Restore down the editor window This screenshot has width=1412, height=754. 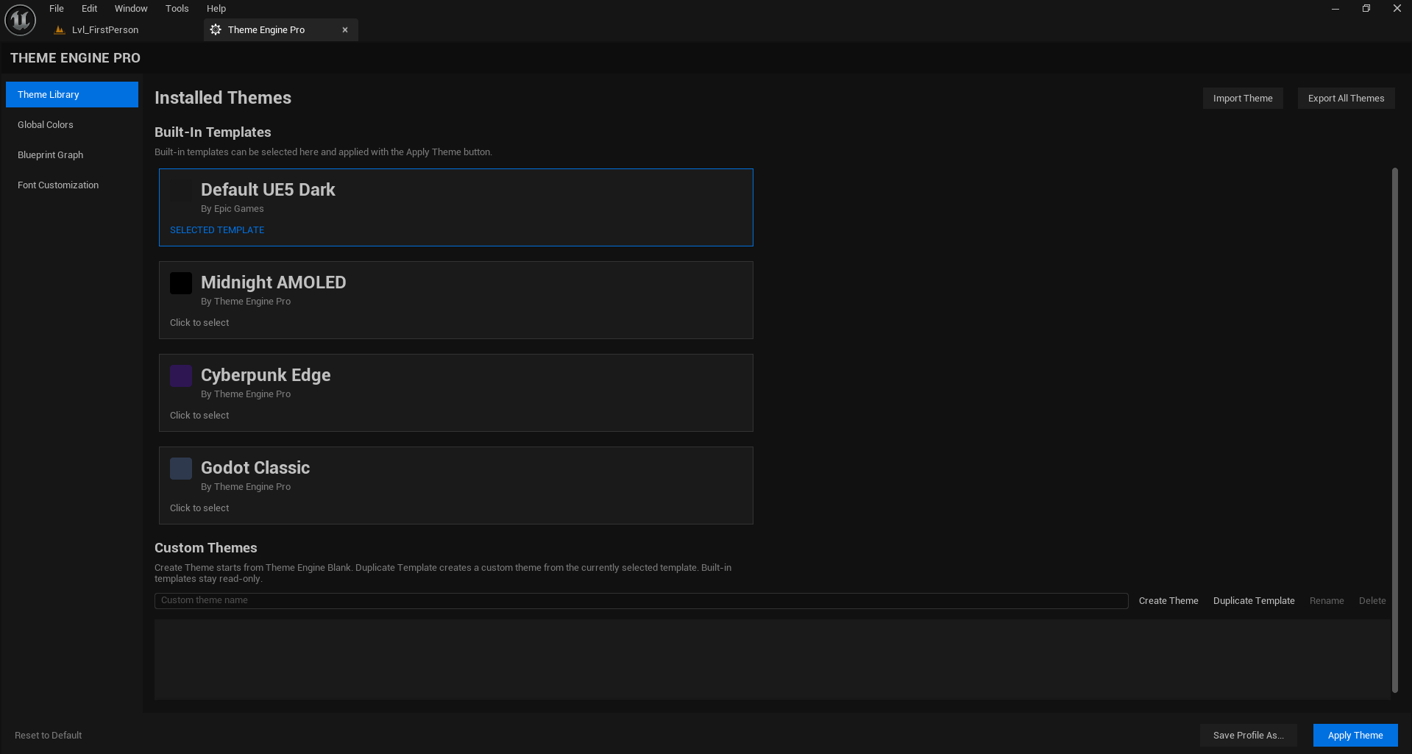(x=1366, y=9)
